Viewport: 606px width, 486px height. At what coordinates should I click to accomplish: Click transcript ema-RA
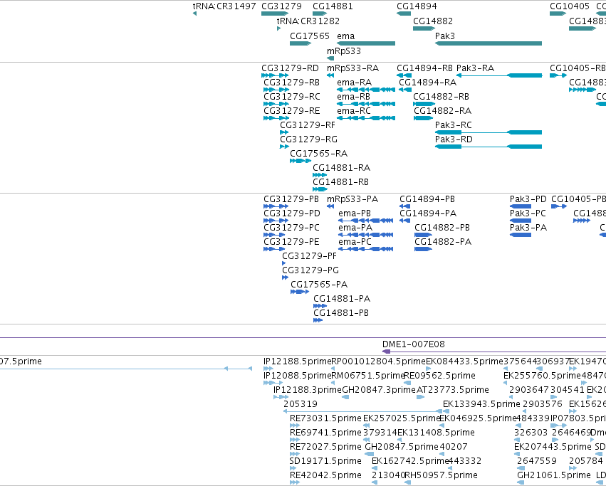[x=354, y=83]
